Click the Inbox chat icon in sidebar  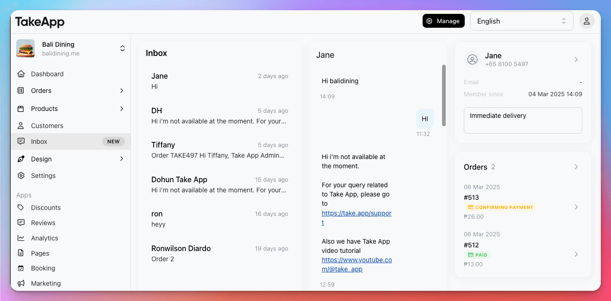pyautogui.click(x=21, y=141)
